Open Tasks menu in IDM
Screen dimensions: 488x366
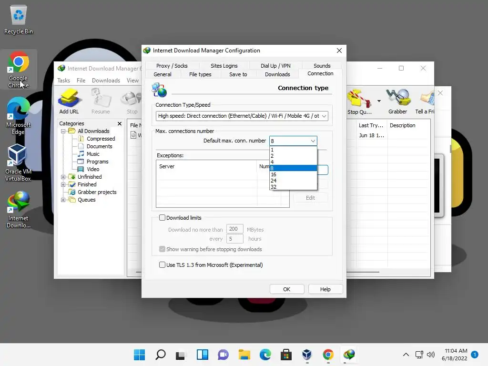[63, 80]
